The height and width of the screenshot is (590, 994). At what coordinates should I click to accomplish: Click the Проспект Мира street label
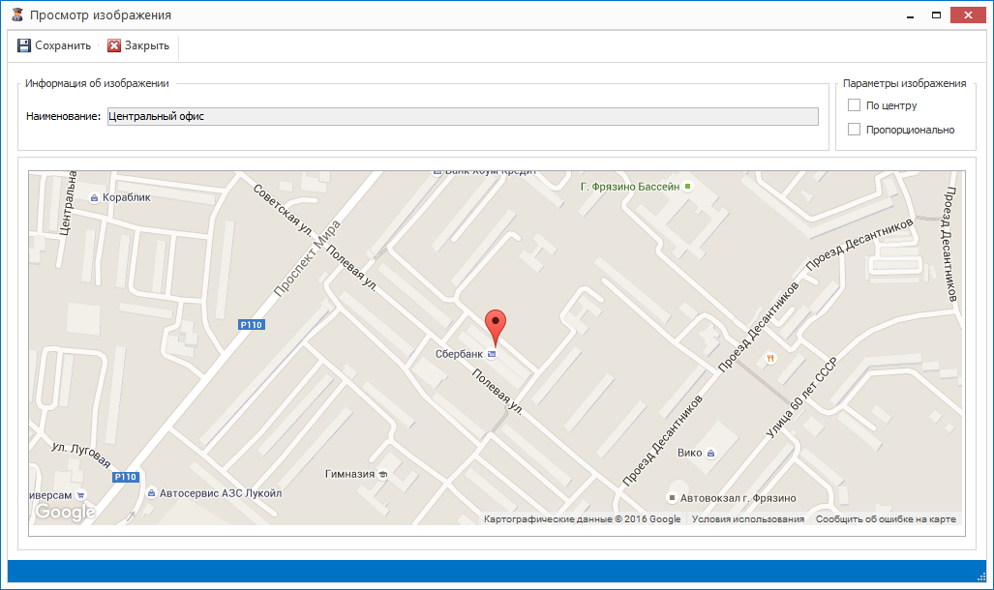pyautogui.click(x=307, y=258)
